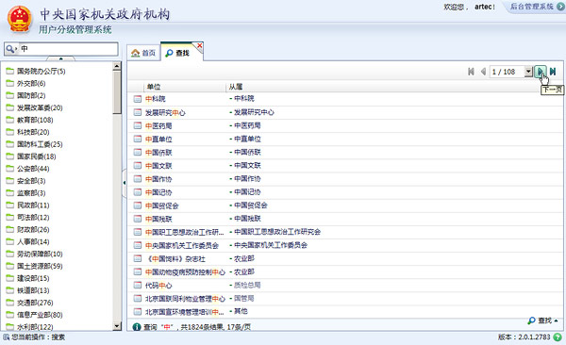This screenshot has height=345, width=566.
Task: Open the page number dropdown
Action: click(528, 72)
